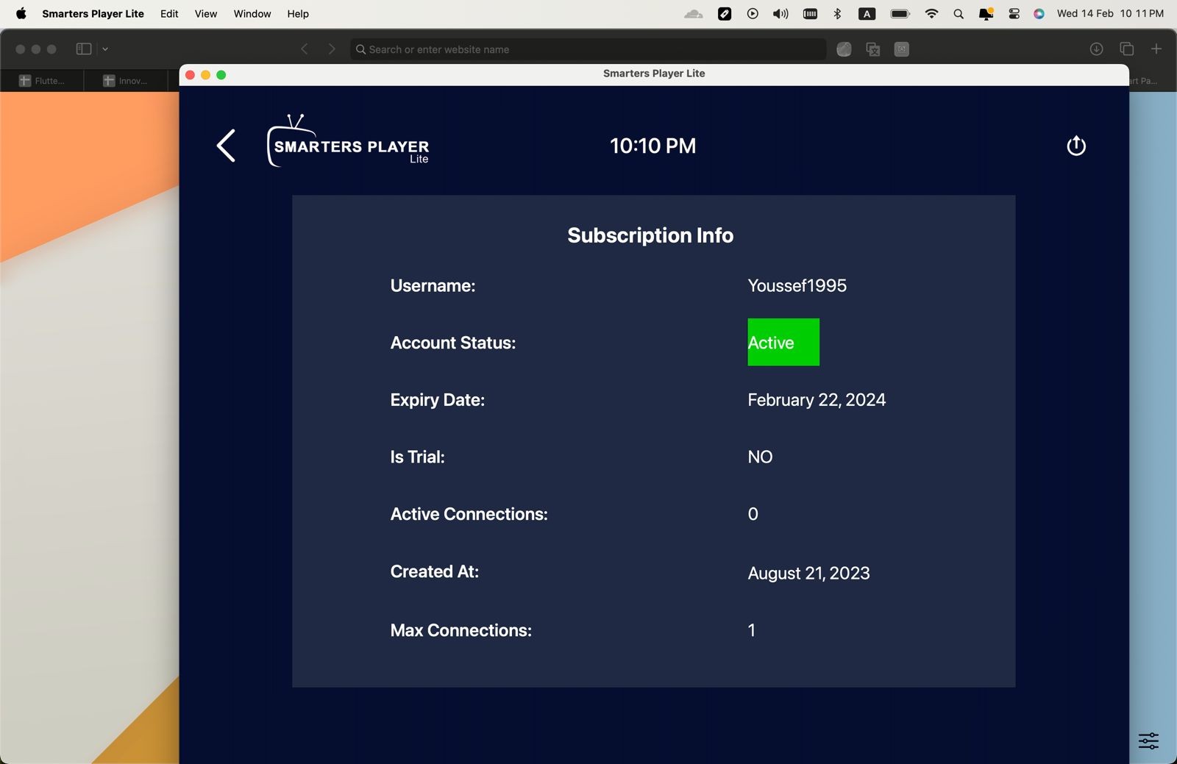
Task: Toggle the Safari sidebar button
Action: pos(84,49)
